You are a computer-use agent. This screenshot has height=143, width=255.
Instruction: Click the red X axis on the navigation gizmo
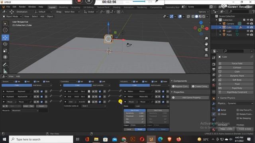[x=207, y=29]
